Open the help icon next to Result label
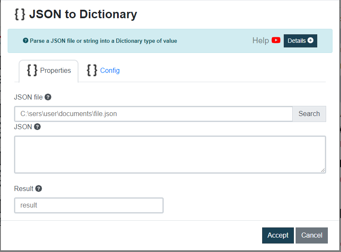This screenshot has height=252, width=341. 39,188
